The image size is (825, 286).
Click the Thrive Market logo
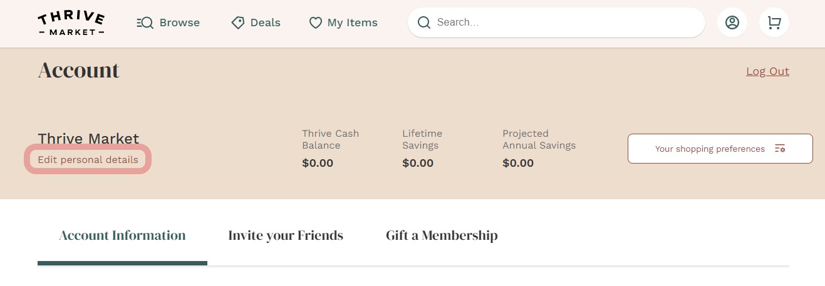[71, 23]
